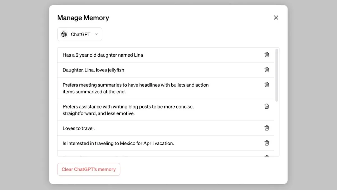Select the meeting summaries memory entry
Viewport: 337px width, 190px height.
coord(136,88)
